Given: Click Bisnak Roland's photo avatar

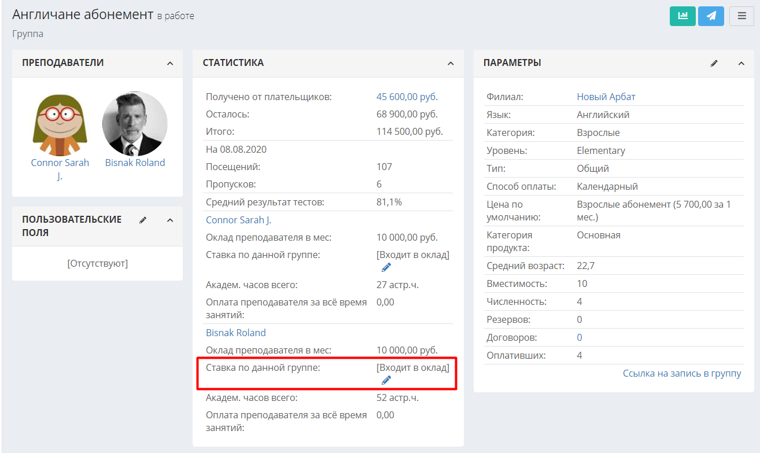Looking at the screenshot, I should 135,124.
